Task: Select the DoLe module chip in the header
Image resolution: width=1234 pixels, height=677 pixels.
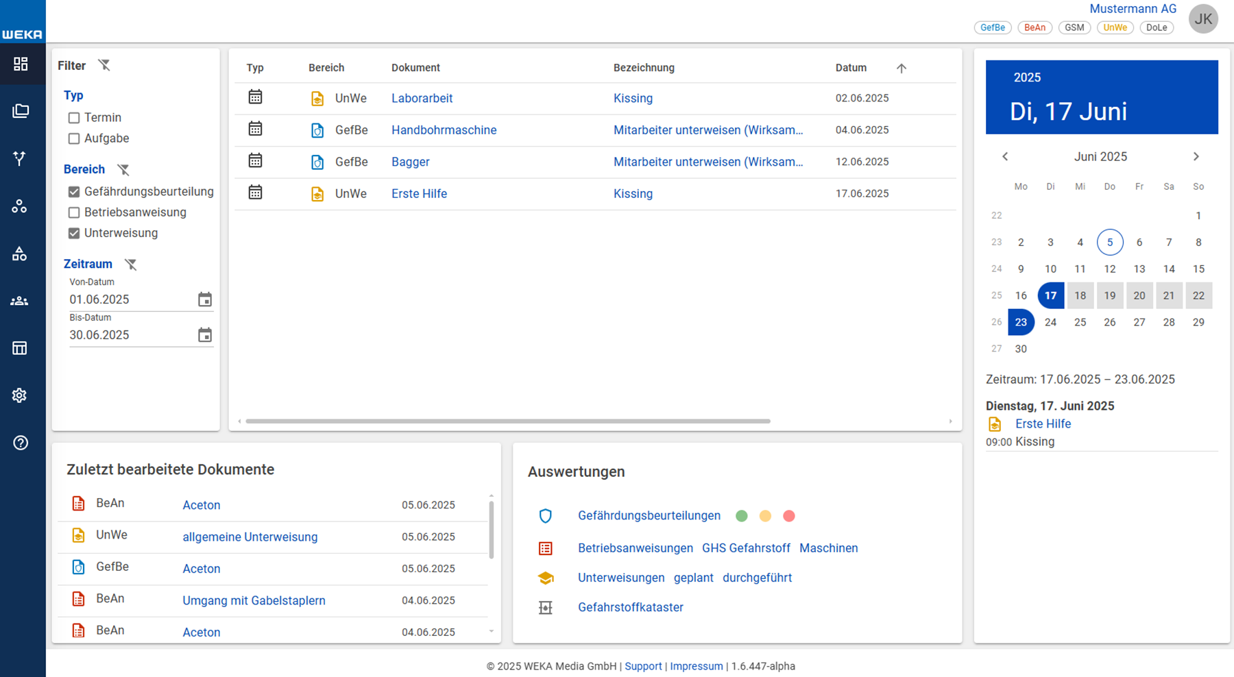Action: 1157,27
